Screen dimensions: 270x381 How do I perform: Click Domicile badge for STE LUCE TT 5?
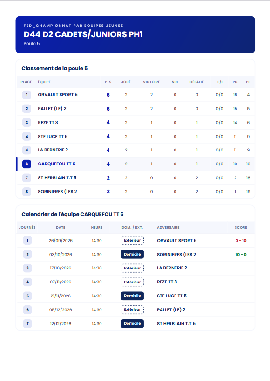[x=132, y=296]
